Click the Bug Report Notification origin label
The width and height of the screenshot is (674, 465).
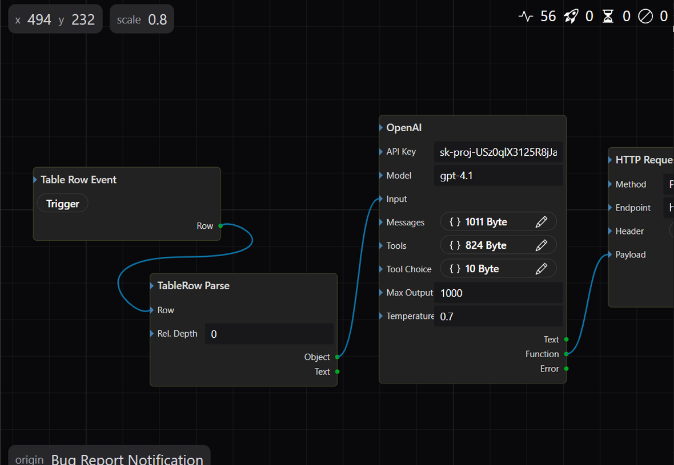tap(127, 460)
